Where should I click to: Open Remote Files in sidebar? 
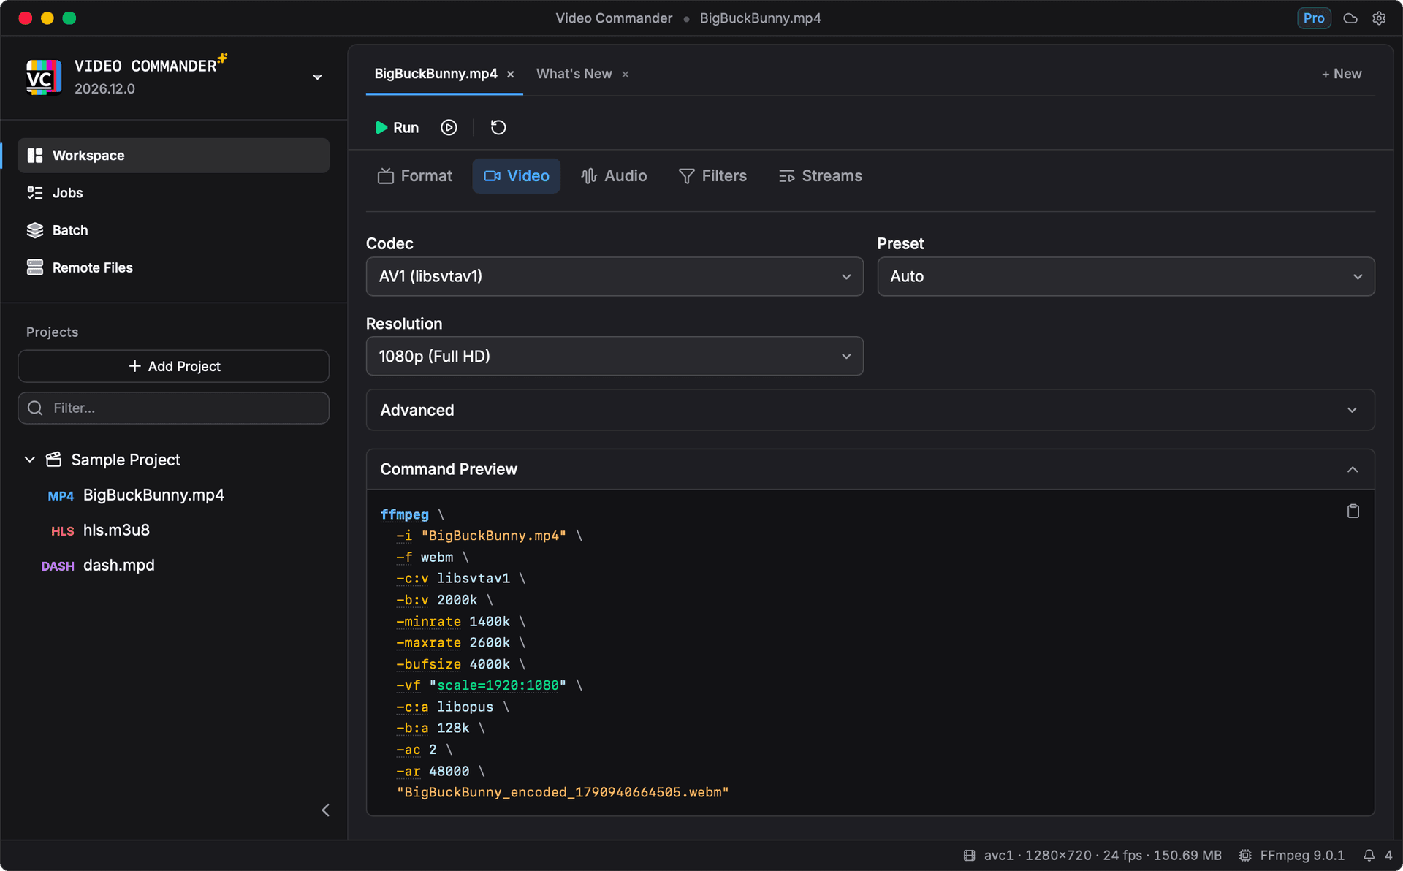173,267
